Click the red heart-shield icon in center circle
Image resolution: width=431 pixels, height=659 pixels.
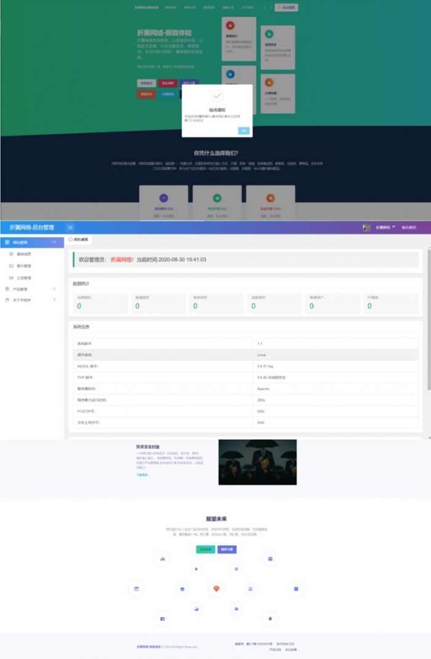[216, 589]
